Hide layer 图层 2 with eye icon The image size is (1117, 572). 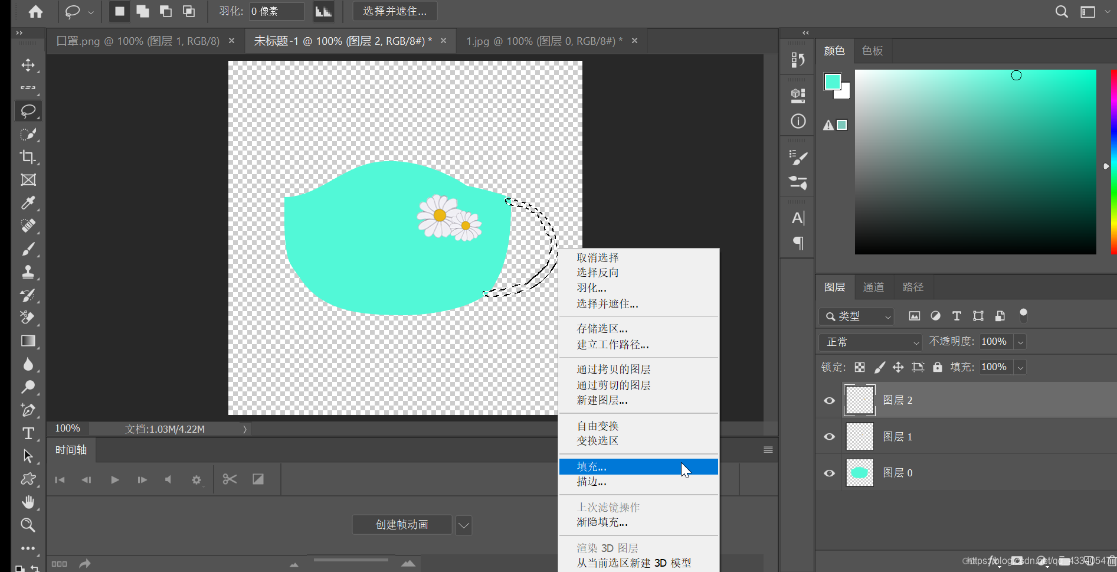click(x=829, y=401)
